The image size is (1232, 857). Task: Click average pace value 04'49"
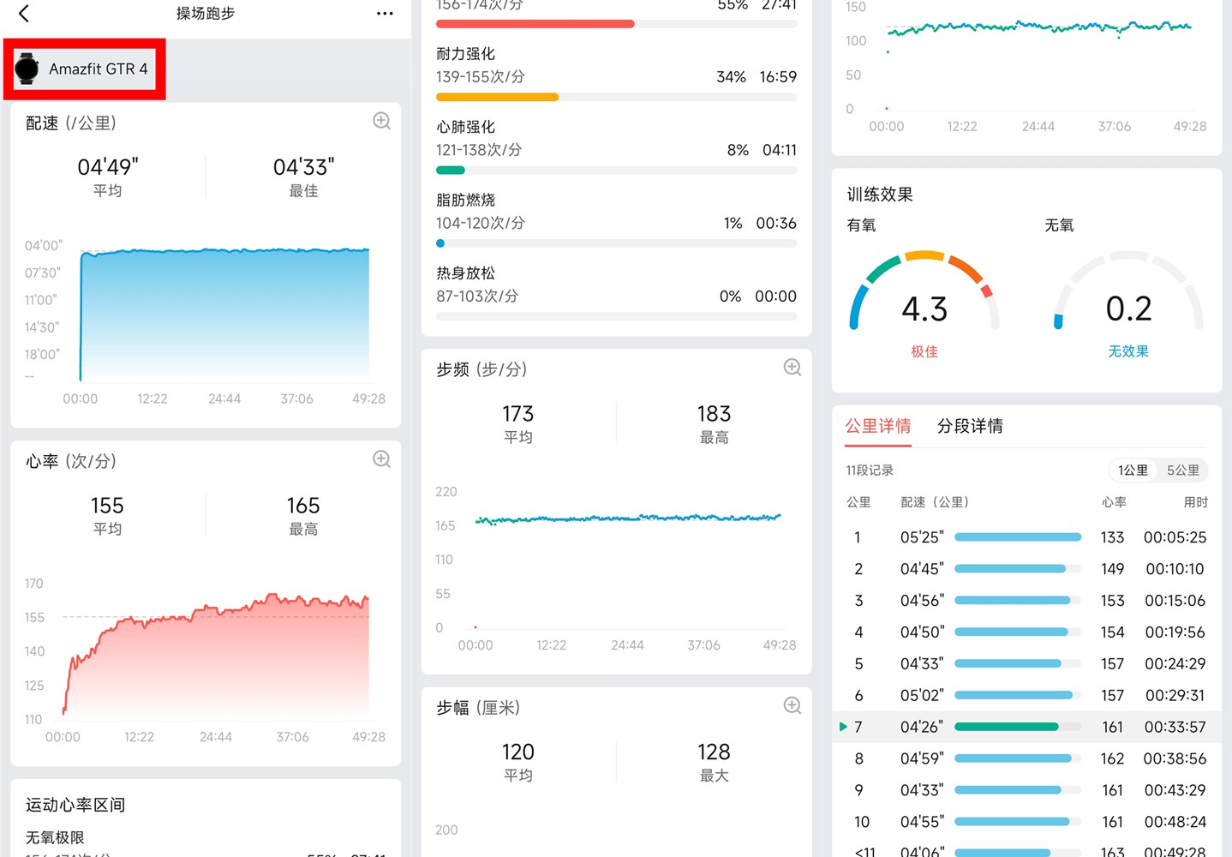(x=107, y=167)
